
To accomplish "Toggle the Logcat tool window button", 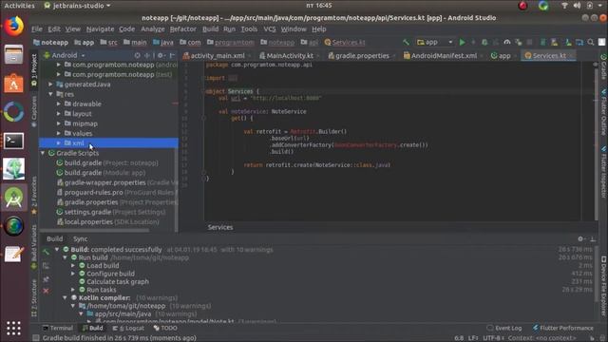I will 128,328.
